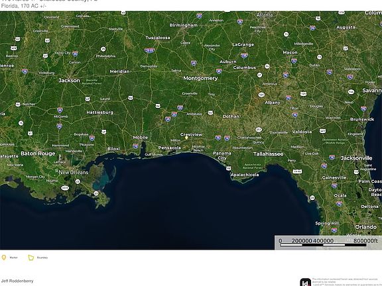Click the Panama City map label

(x=222, y=156)
